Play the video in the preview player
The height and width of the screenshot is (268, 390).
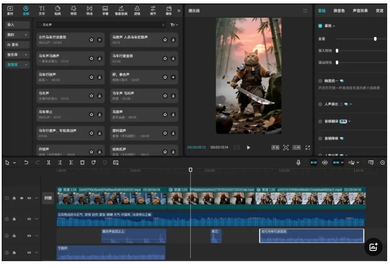coord(248,147)
